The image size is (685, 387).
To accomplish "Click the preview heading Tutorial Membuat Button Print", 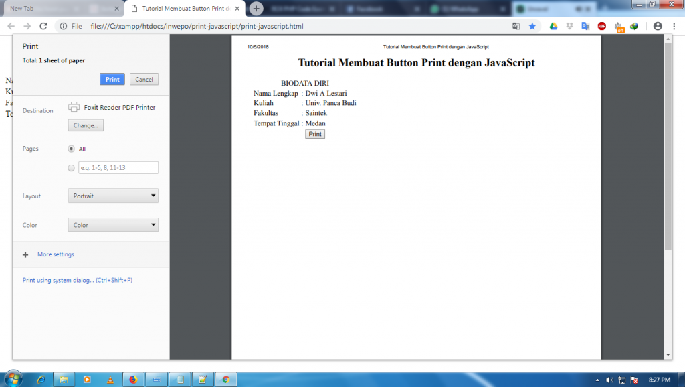I will pos(416,62).
